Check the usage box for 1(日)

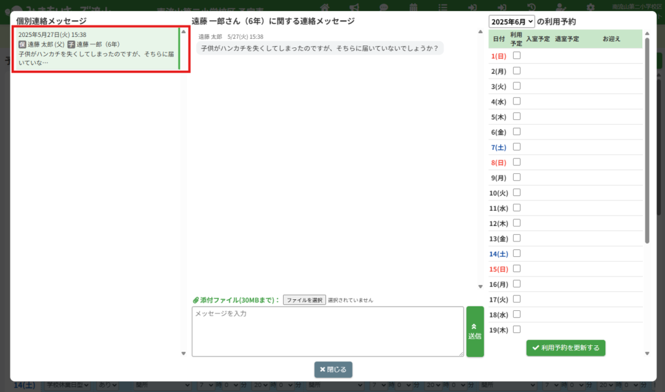pos(517,56)
